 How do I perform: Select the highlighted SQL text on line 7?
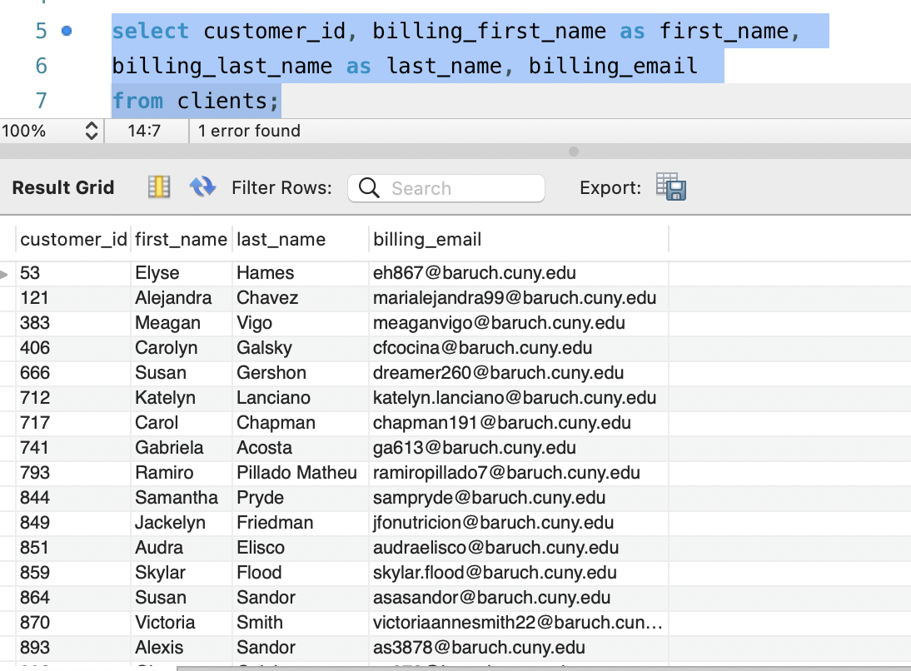pyautogui.click(x=196, y=100)
